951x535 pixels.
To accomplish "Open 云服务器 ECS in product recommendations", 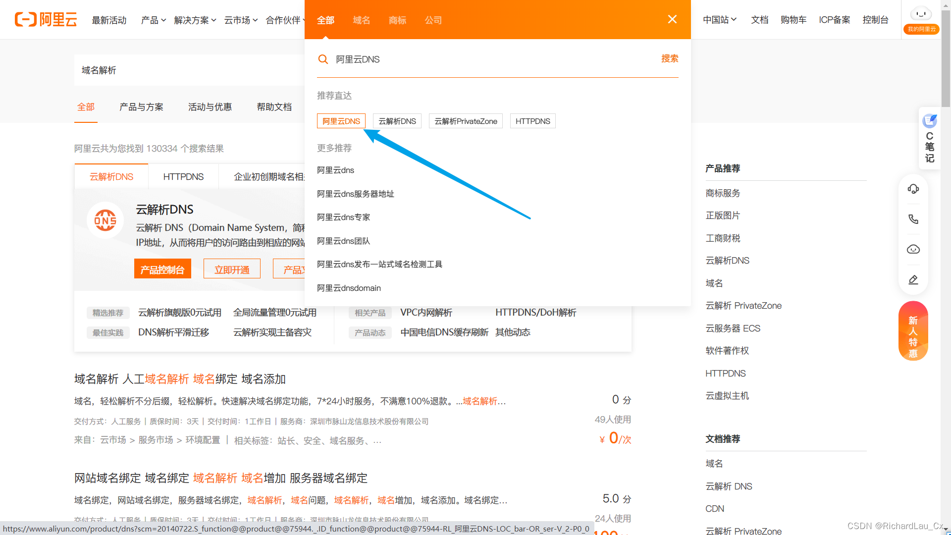I will click(x=733, y=328).
